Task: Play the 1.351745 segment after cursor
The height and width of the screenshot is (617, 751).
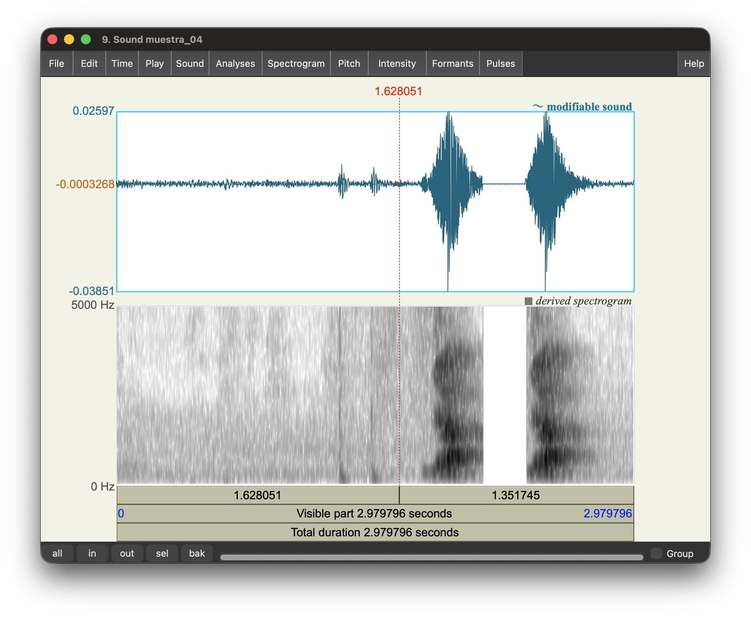Action: pos(516,495)
